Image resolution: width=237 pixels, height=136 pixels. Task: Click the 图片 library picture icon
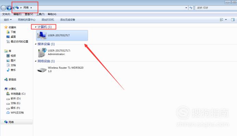pos(8,60)
